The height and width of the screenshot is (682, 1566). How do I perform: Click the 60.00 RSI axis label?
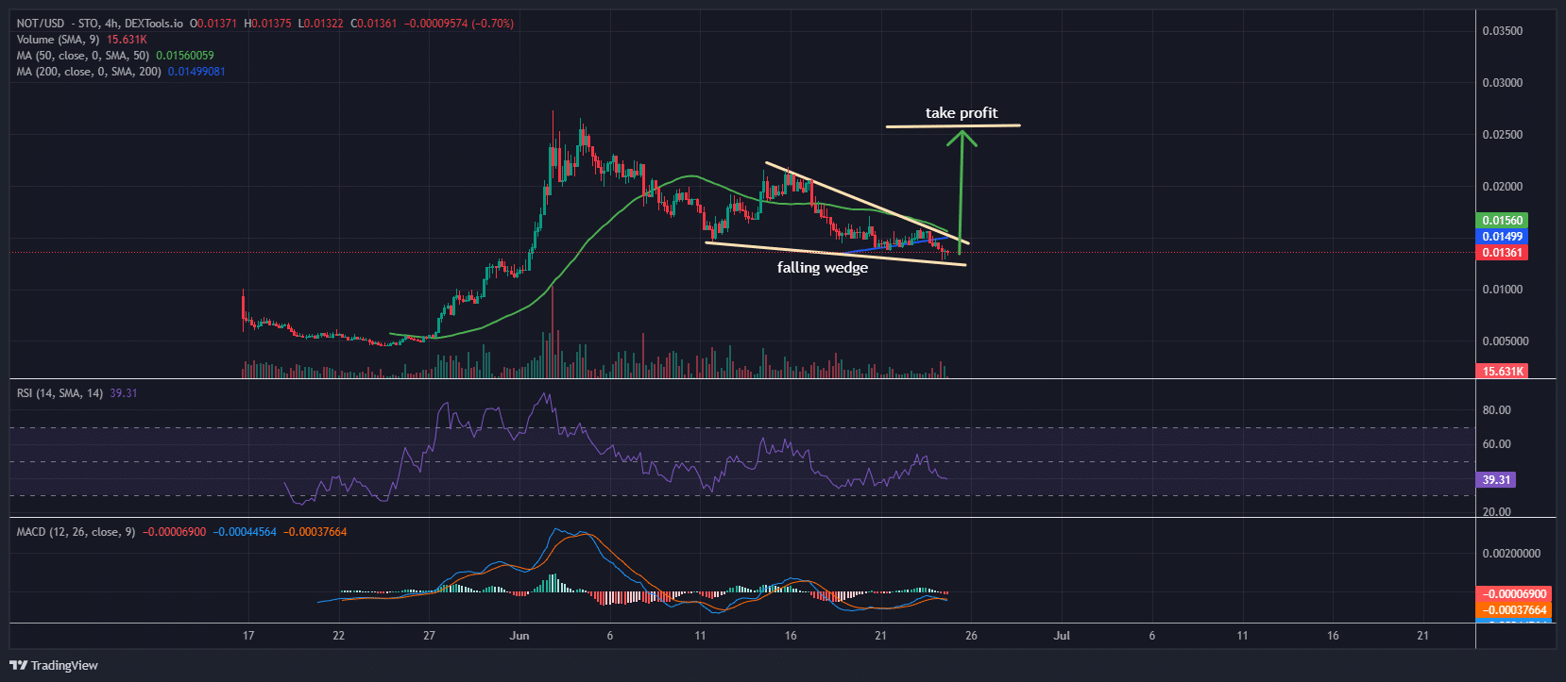[1497, 444]
